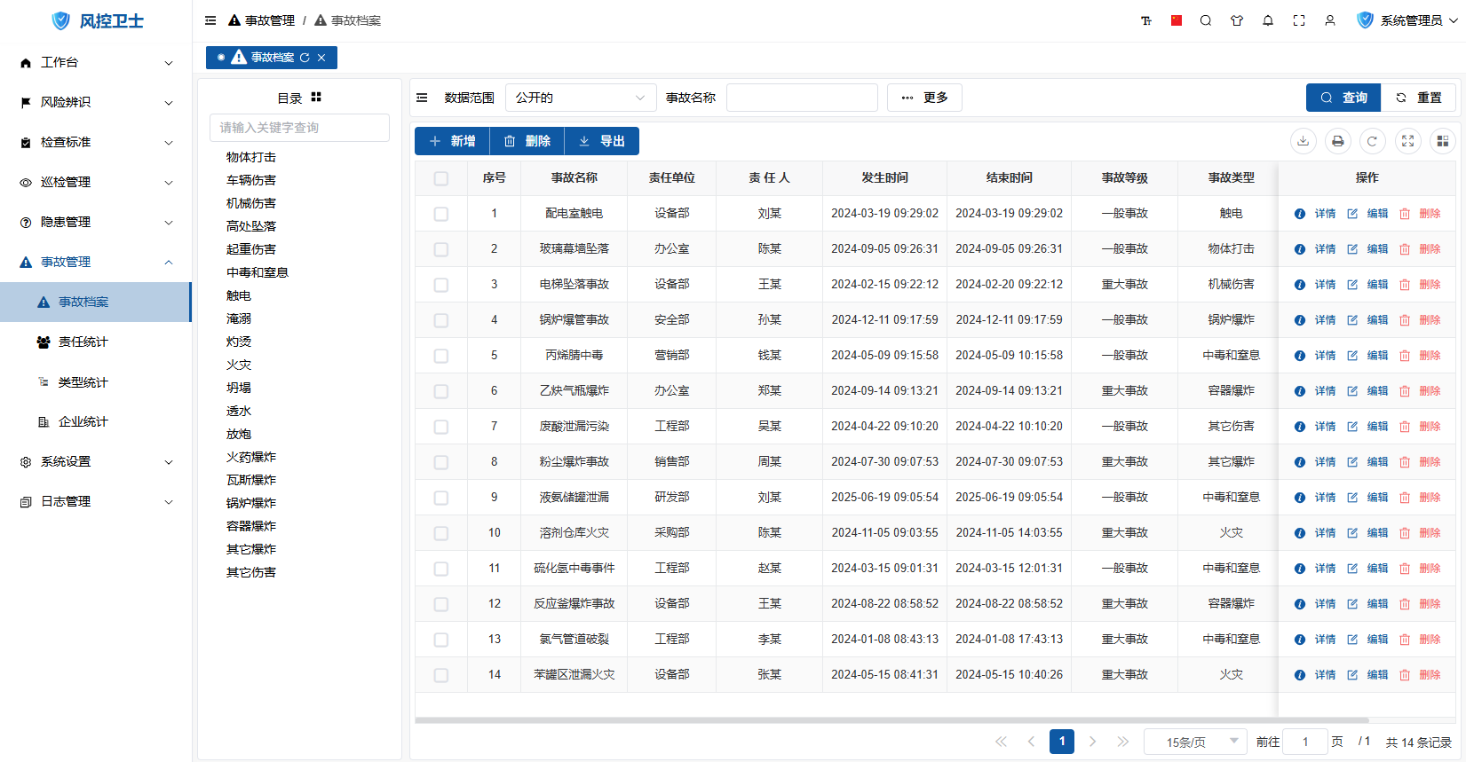The width and height of the screenshot is (1466, 762).
Task: Click the table refresh icon
Action: (x=1372, y=141)
